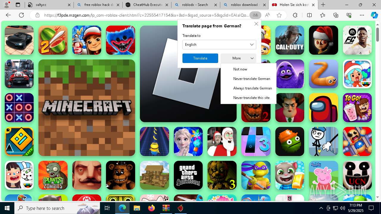This screenshot has width=381, height=214.
Task: Open File Explorer from the taskbar
Action: click(x=137, y=208)
